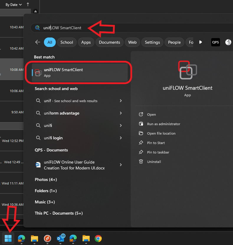Open Outlook from the taskbar

pos(61,238)
